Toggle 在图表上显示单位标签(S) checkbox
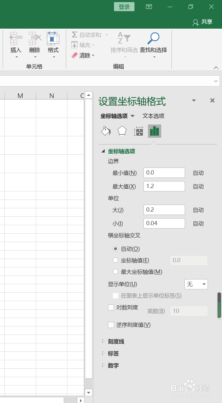The image size is (222, 403). coord(115,296)
